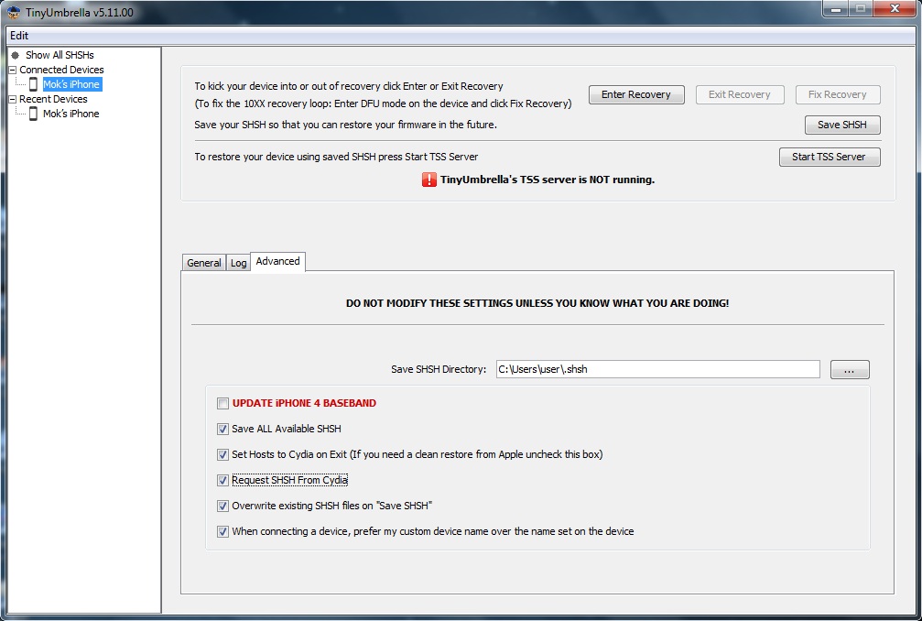Select Mok's iPhone under Recent Devices
This screenshot has width=922, height=621.
[x=71, y=113]
